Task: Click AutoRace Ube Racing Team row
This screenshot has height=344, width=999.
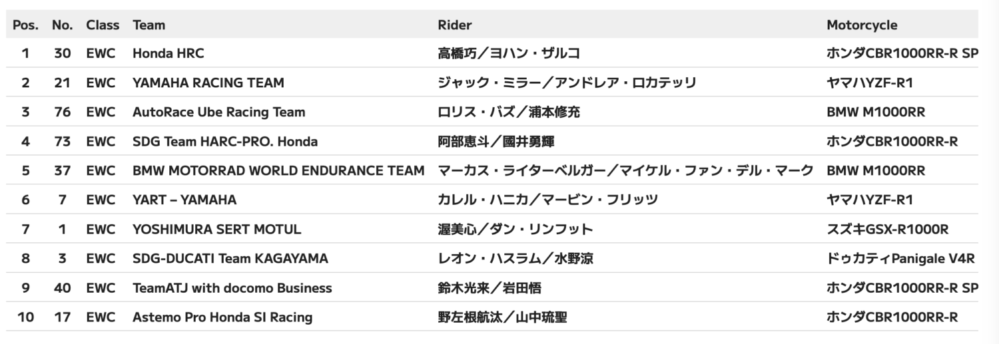Action: (496, 112)
